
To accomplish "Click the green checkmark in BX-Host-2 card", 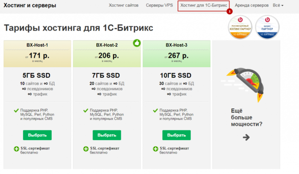I will [85, 110].
